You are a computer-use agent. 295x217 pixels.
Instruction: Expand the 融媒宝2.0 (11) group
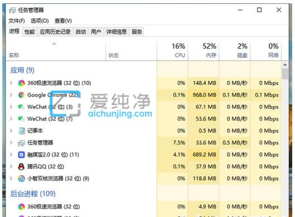pos(11,155)
